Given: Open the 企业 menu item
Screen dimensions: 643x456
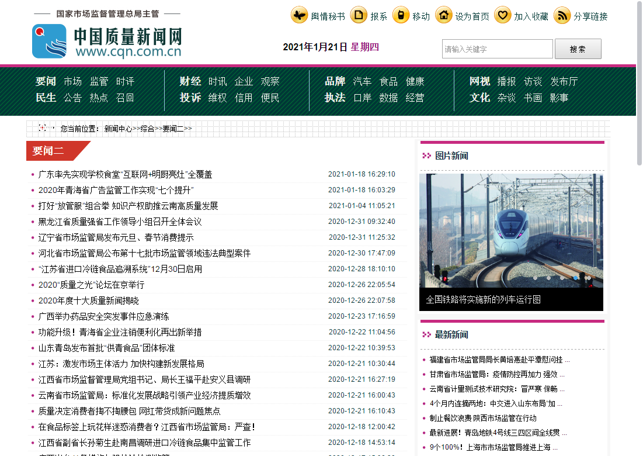Looking at the screenshot, I should (x=244, y=81).
